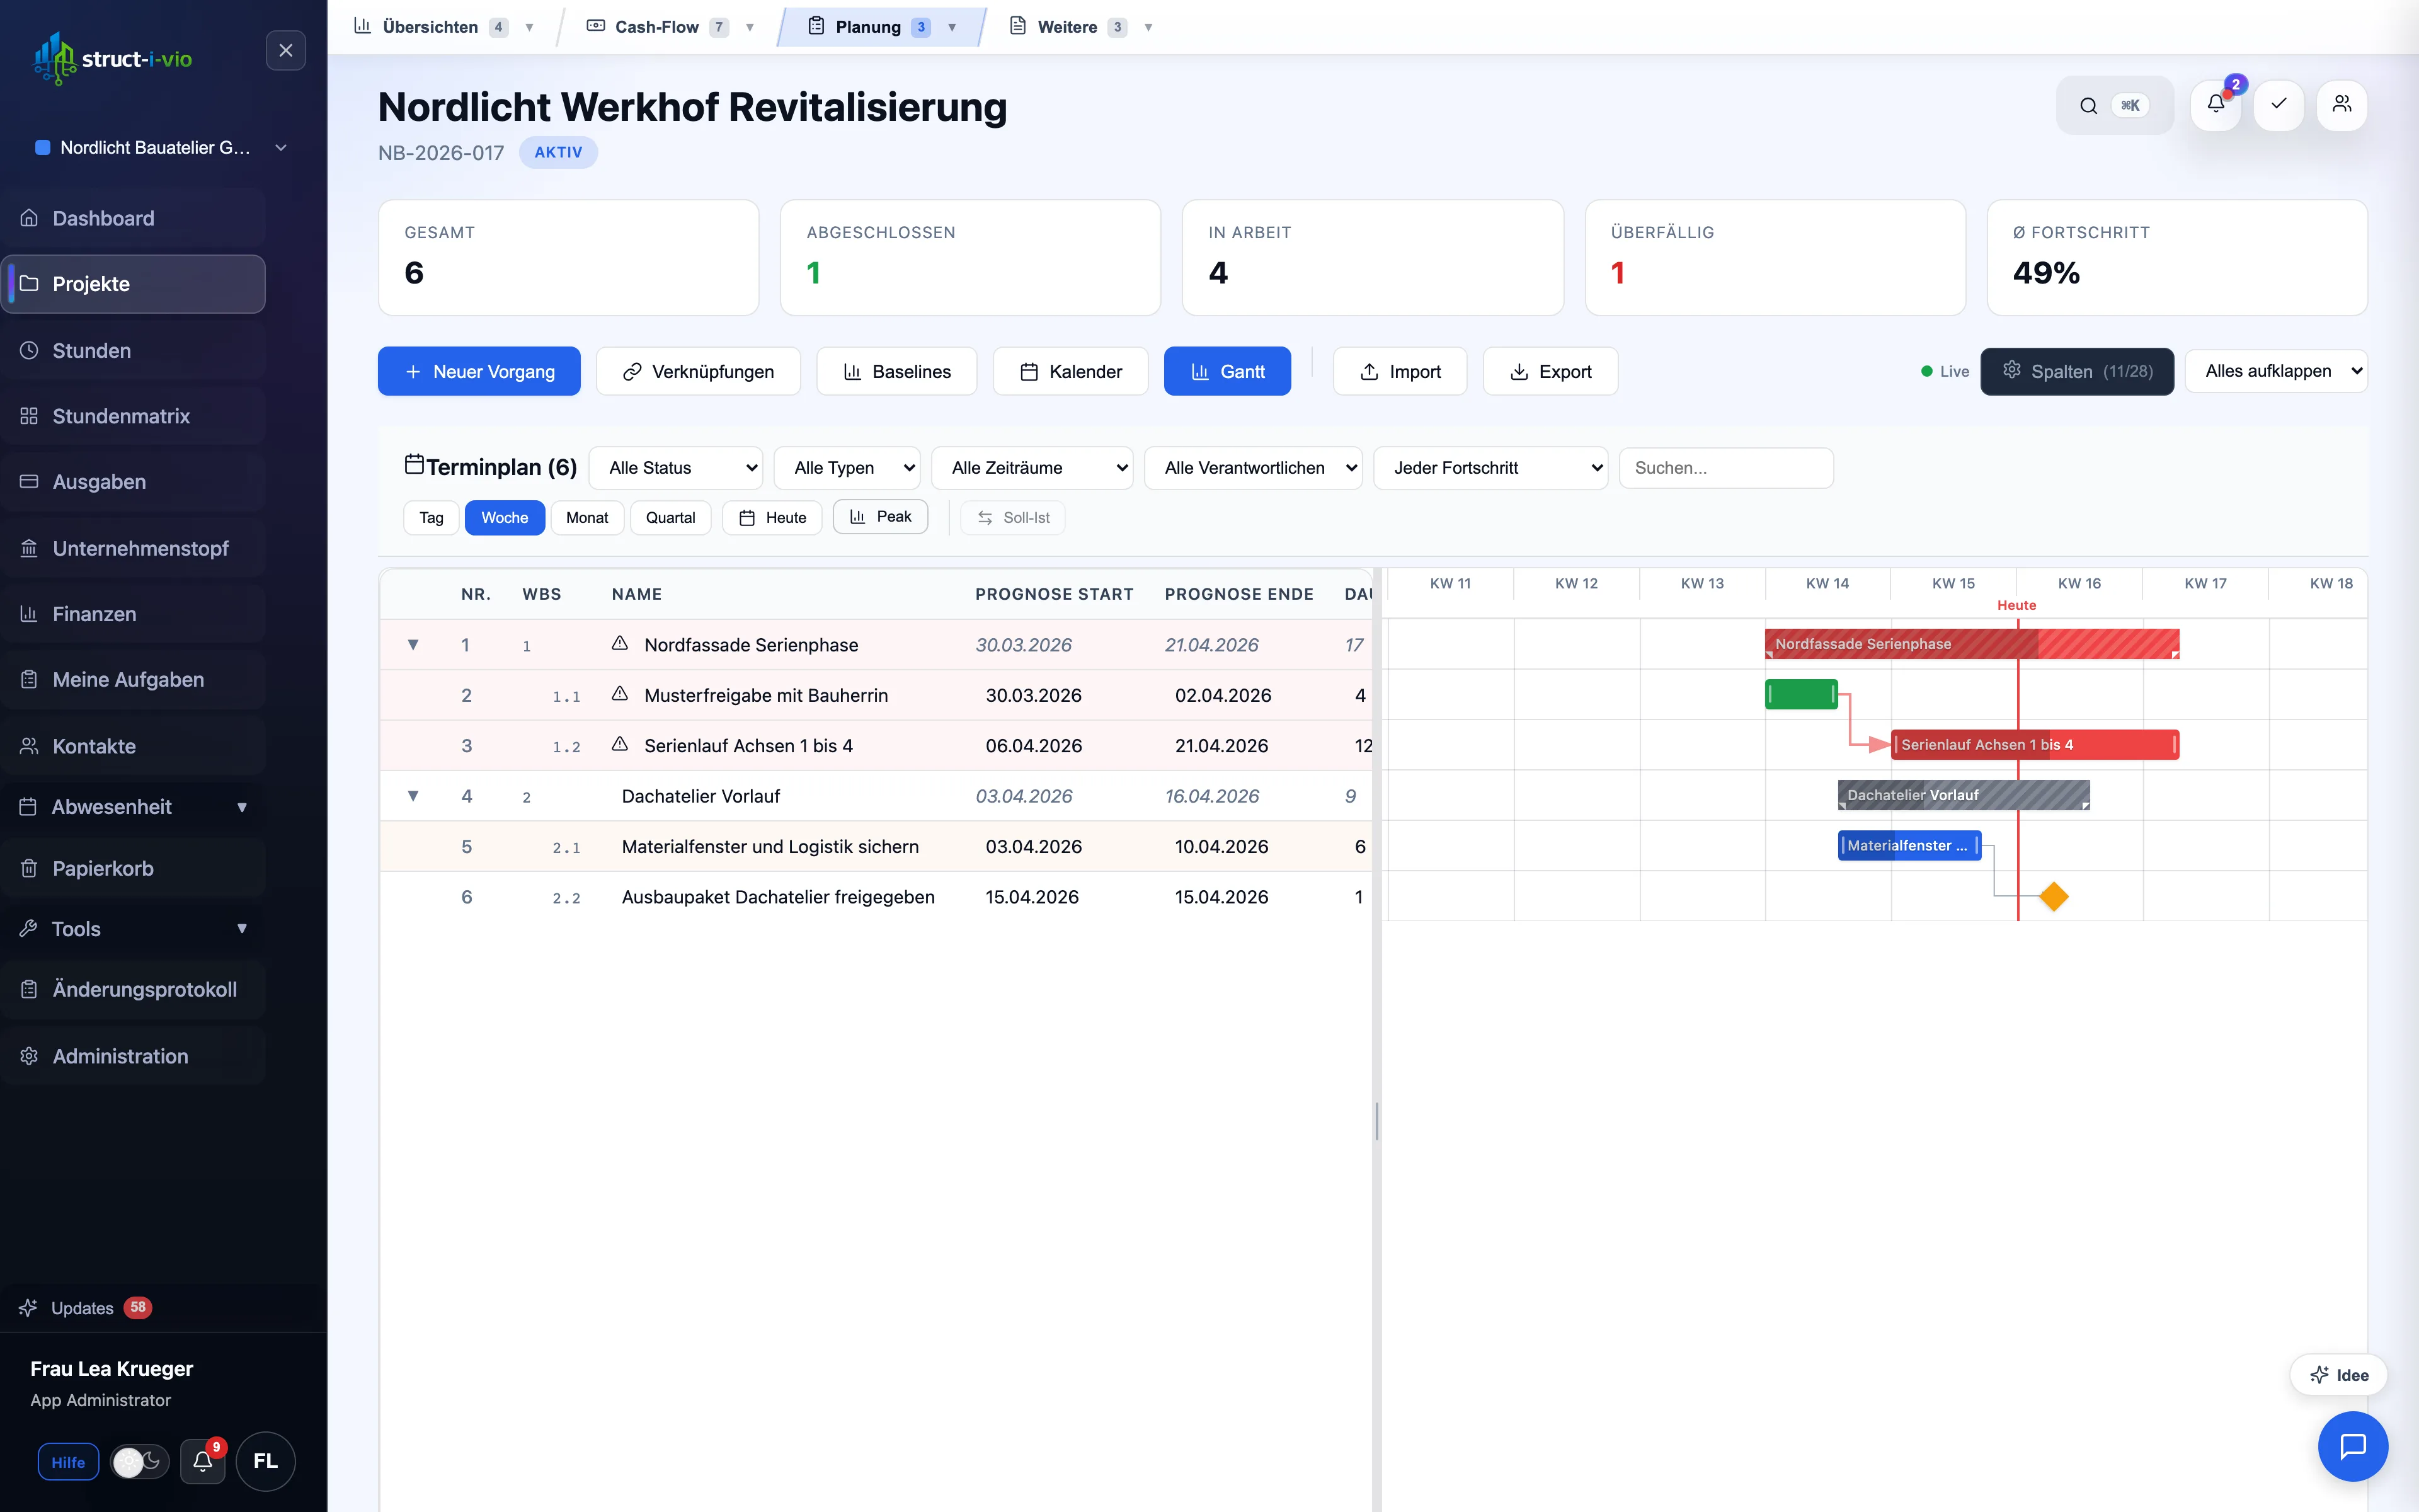
Task: Open Alle Zeiträume dropdown
Action: tap(1032, 468)
